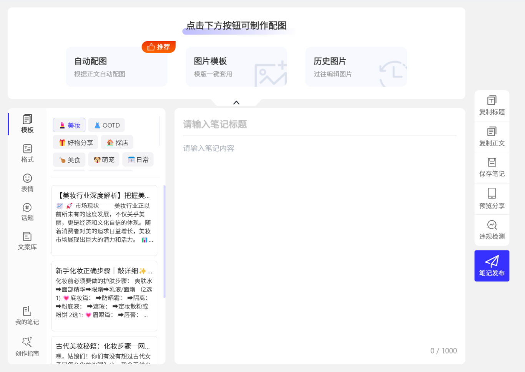Viewport: 525px width, 372px height.
Task: Select the OOTD template category tag
Action: (106, 125)
